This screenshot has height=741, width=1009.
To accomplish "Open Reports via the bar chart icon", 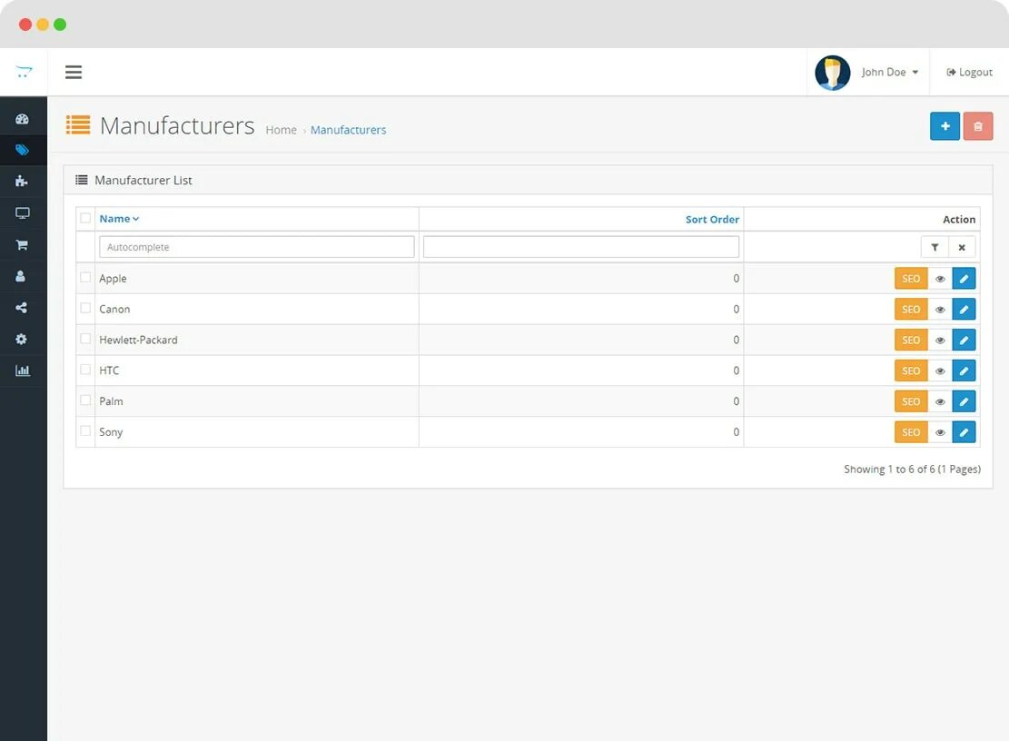I will tap(24, 370).
